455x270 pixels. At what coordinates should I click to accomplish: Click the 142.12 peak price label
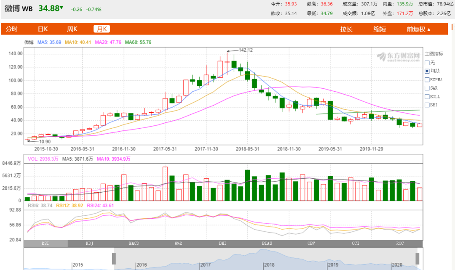[246, 50]
